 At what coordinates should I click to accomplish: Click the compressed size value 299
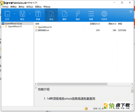[x=98, y=30]
